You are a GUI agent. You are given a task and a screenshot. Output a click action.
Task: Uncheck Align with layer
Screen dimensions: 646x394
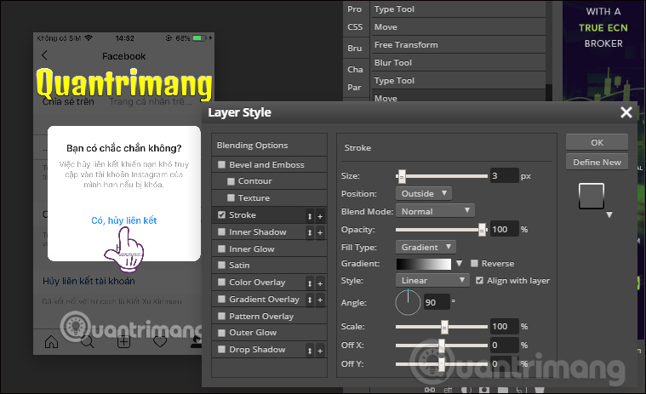coord(479,280)
